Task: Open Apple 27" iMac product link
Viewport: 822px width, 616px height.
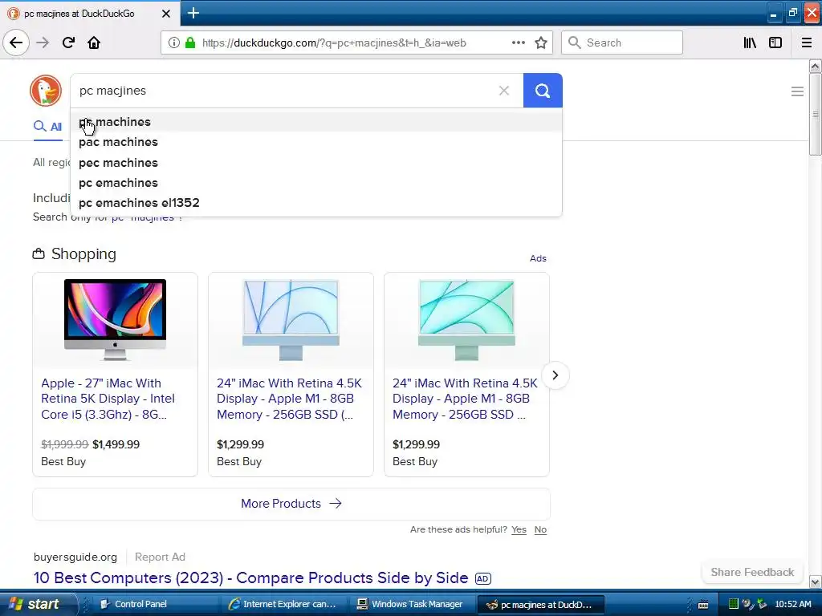Action: pos(108,399)
